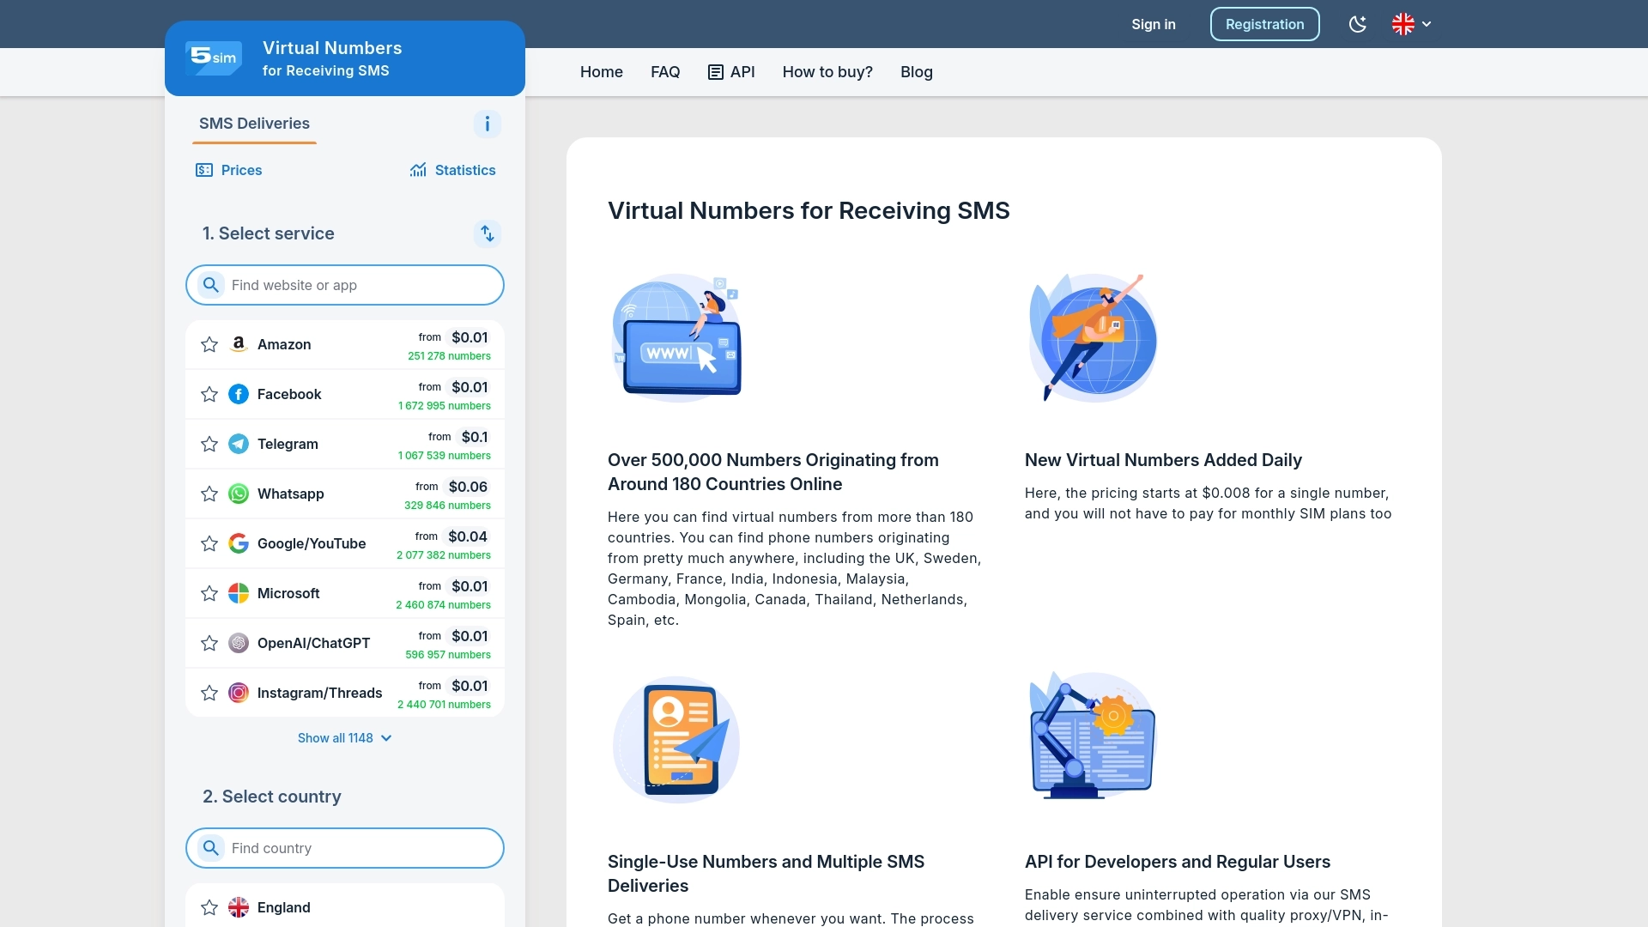Click the info icon beside SMS Deliveries
Image resolution: width=1648 pixels, height=927 pixels.
coord(488,124)
